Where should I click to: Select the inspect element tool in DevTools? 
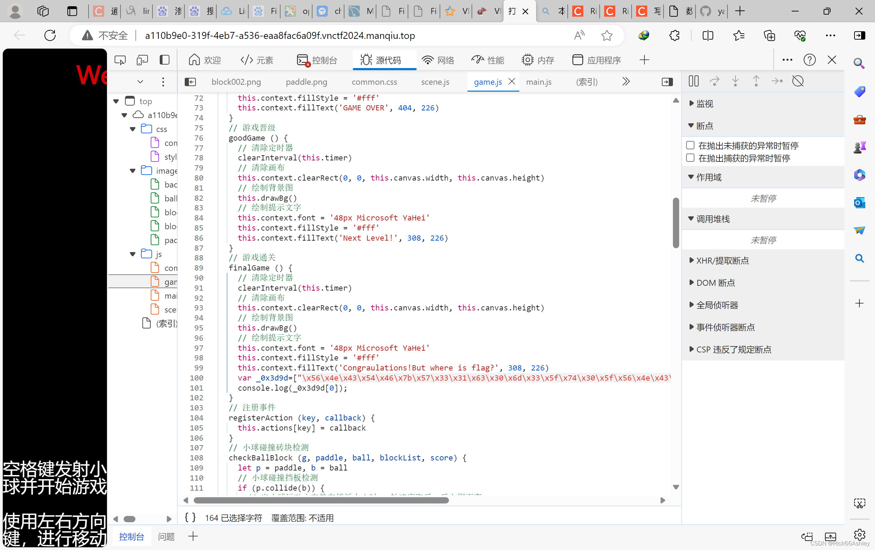tap(120, 60)
